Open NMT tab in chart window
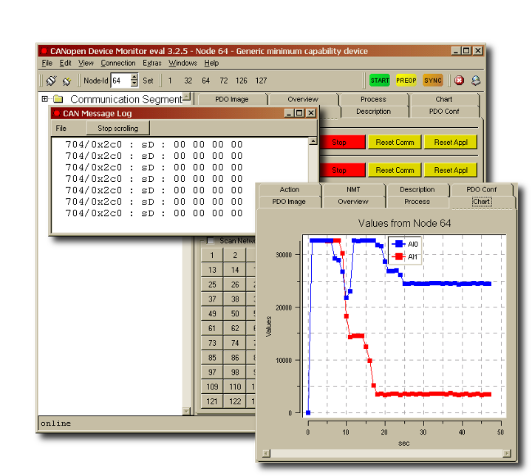The height and width of the screenshot is (476, 532). click(x=353, y=189)
